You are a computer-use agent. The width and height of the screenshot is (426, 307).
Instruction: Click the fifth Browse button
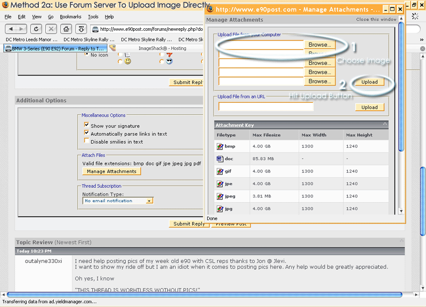coord(320,81)
